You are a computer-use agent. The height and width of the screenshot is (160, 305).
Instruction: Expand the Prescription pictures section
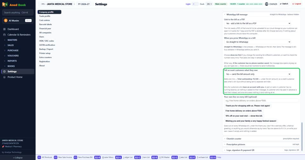pos(261,144)
